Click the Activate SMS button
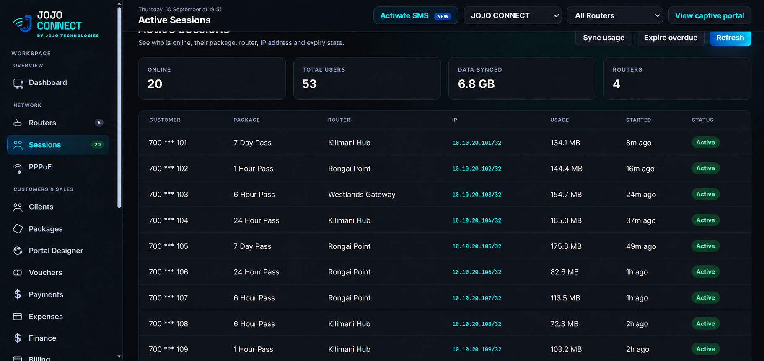764x361 pixels. click(416, 15)
